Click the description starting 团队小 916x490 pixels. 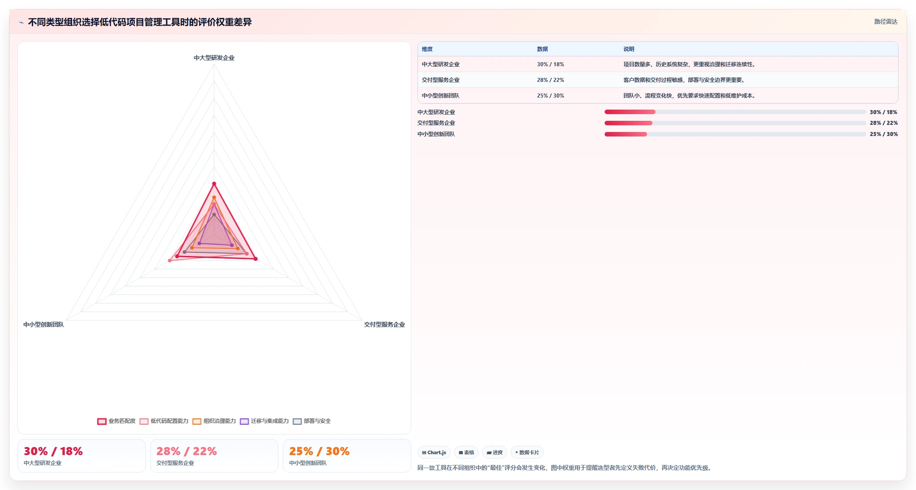690,96
